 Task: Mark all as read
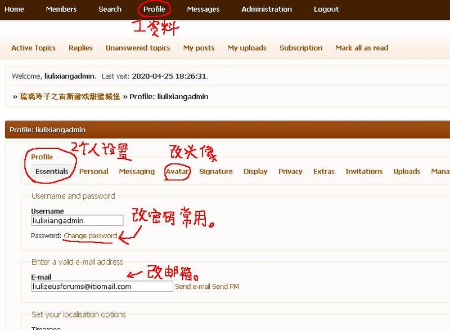pyautogui.click(x=362, y=48)
